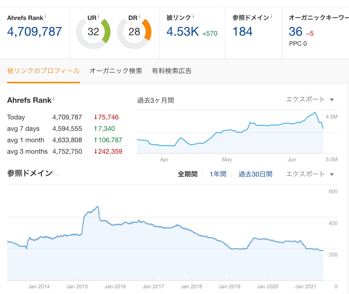Image resolution: width=349 pixels, height=294 pixels.
Task: Switch to the 有料検索広告 tab
Action: click(172, 71)
